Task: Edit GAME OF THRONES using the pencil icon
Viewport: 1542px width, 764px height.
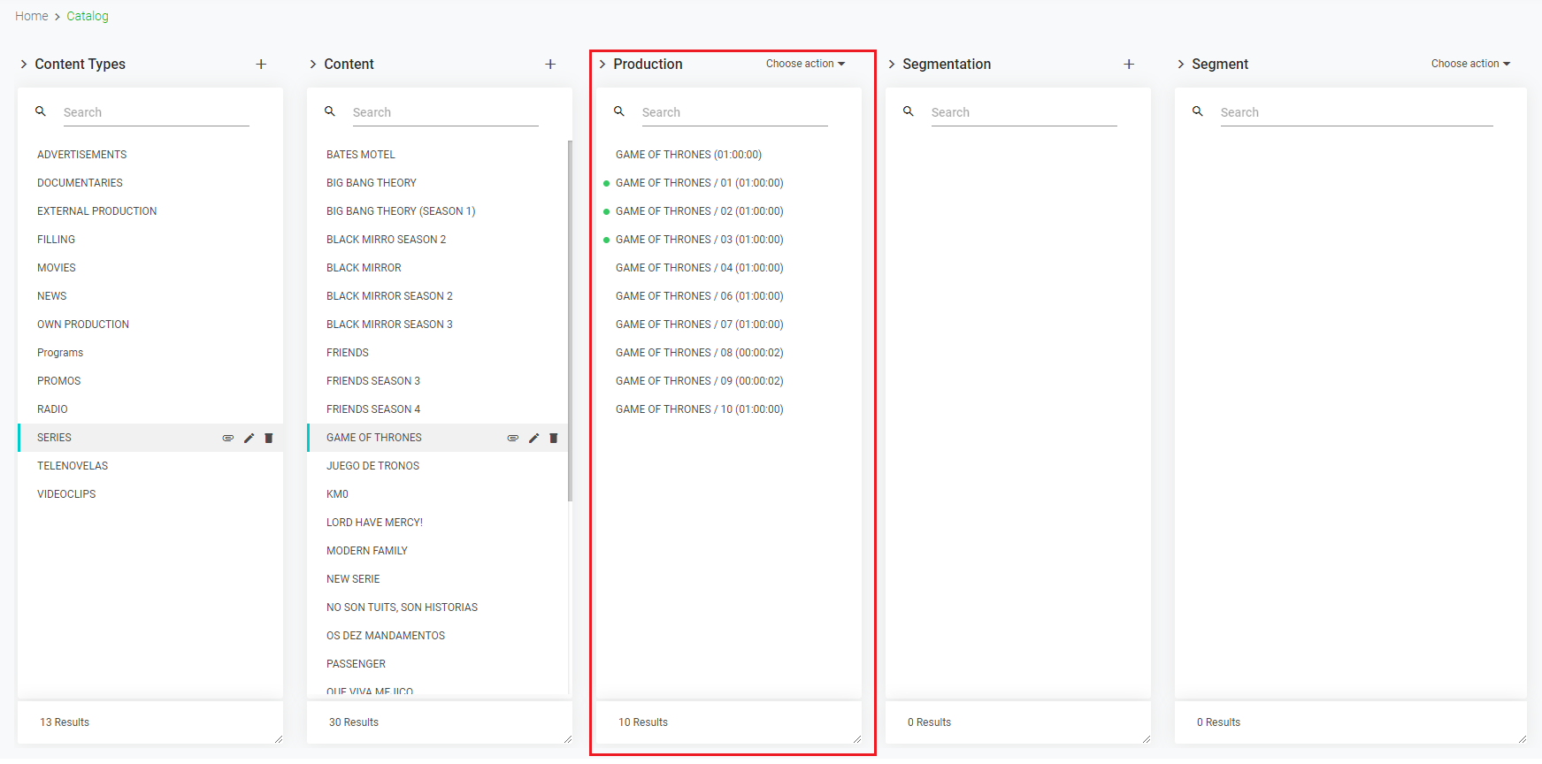Action: (533, 438)
